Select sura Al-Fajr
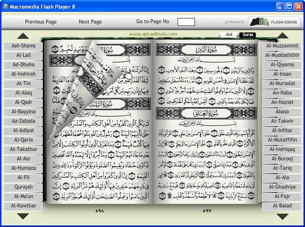Image resolution: width=305 pixels, height=227 pixels. pyautogui.click(x=282, y=196)
